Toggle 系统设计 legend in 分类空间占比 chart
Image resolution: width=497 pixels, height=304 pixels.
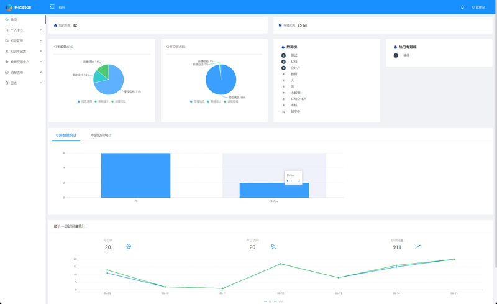(x=214, y=101)
